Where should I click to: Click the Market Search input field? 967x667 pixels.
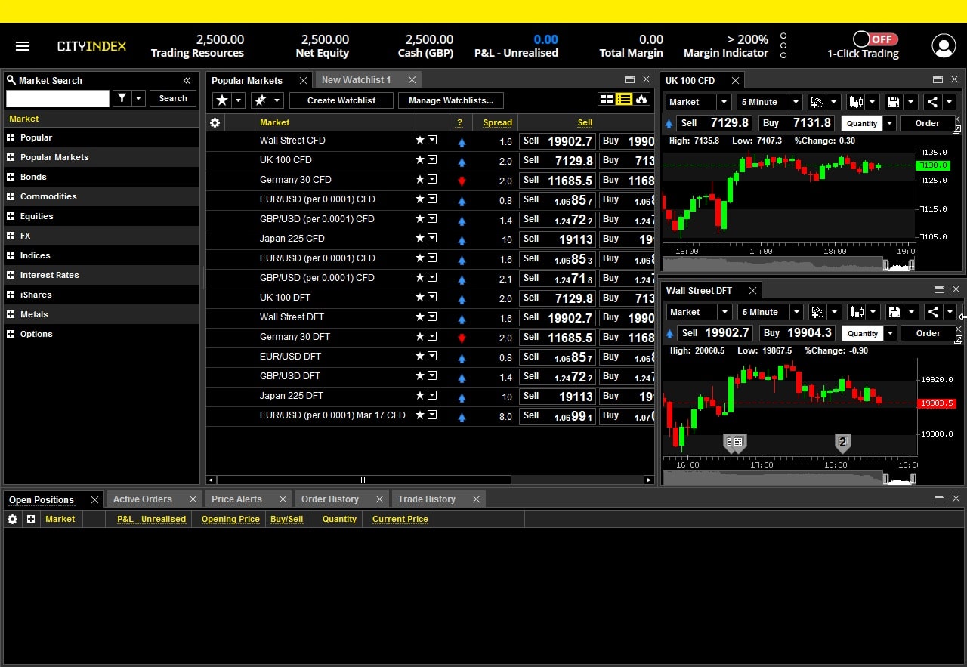click(x=57, y=99)
